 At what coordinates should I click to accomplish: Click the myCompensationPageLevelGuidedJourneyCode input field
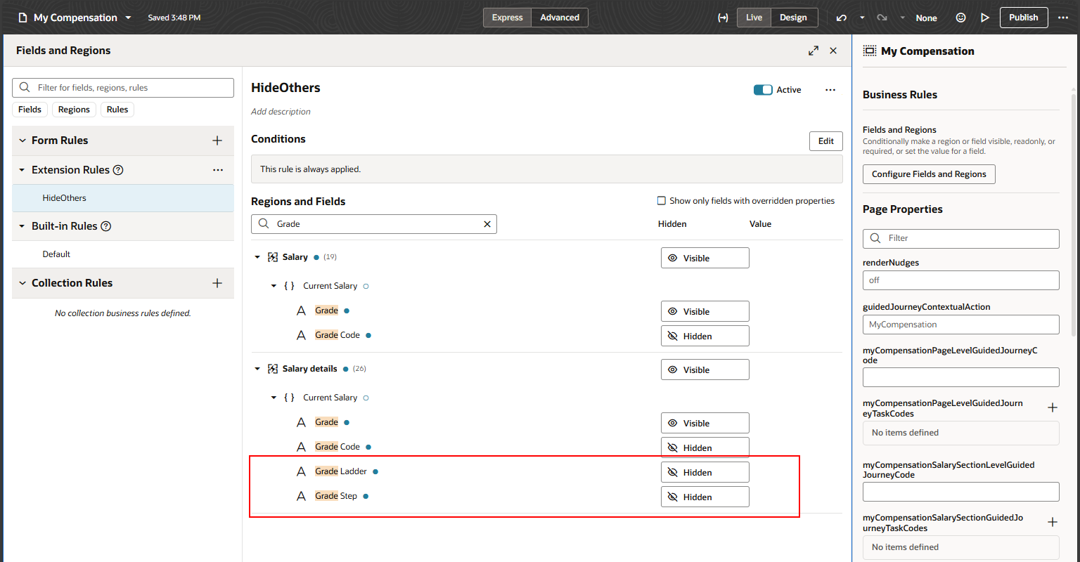(961, 377)
